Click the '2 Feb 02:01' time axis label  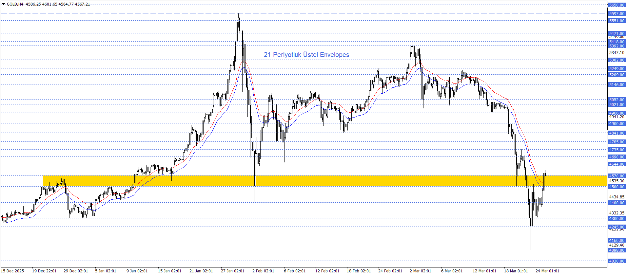coord(263,271)
